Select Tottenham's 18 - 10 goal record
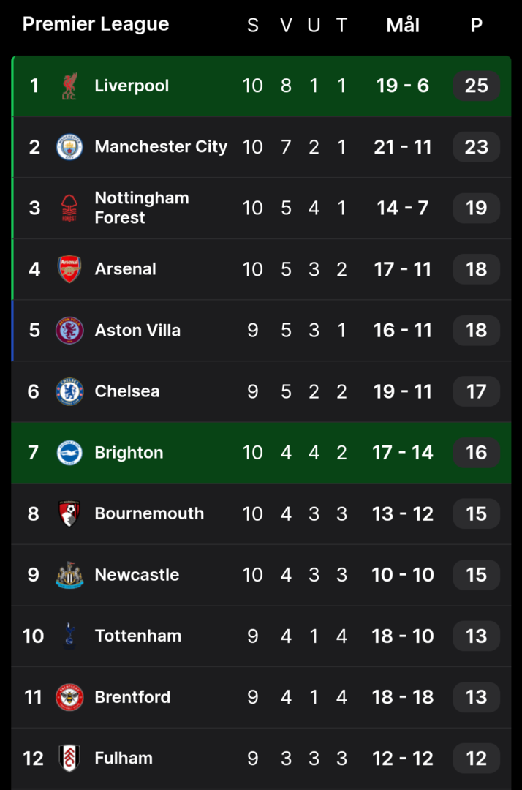522x790 pixels. click(x=403, y=636)
